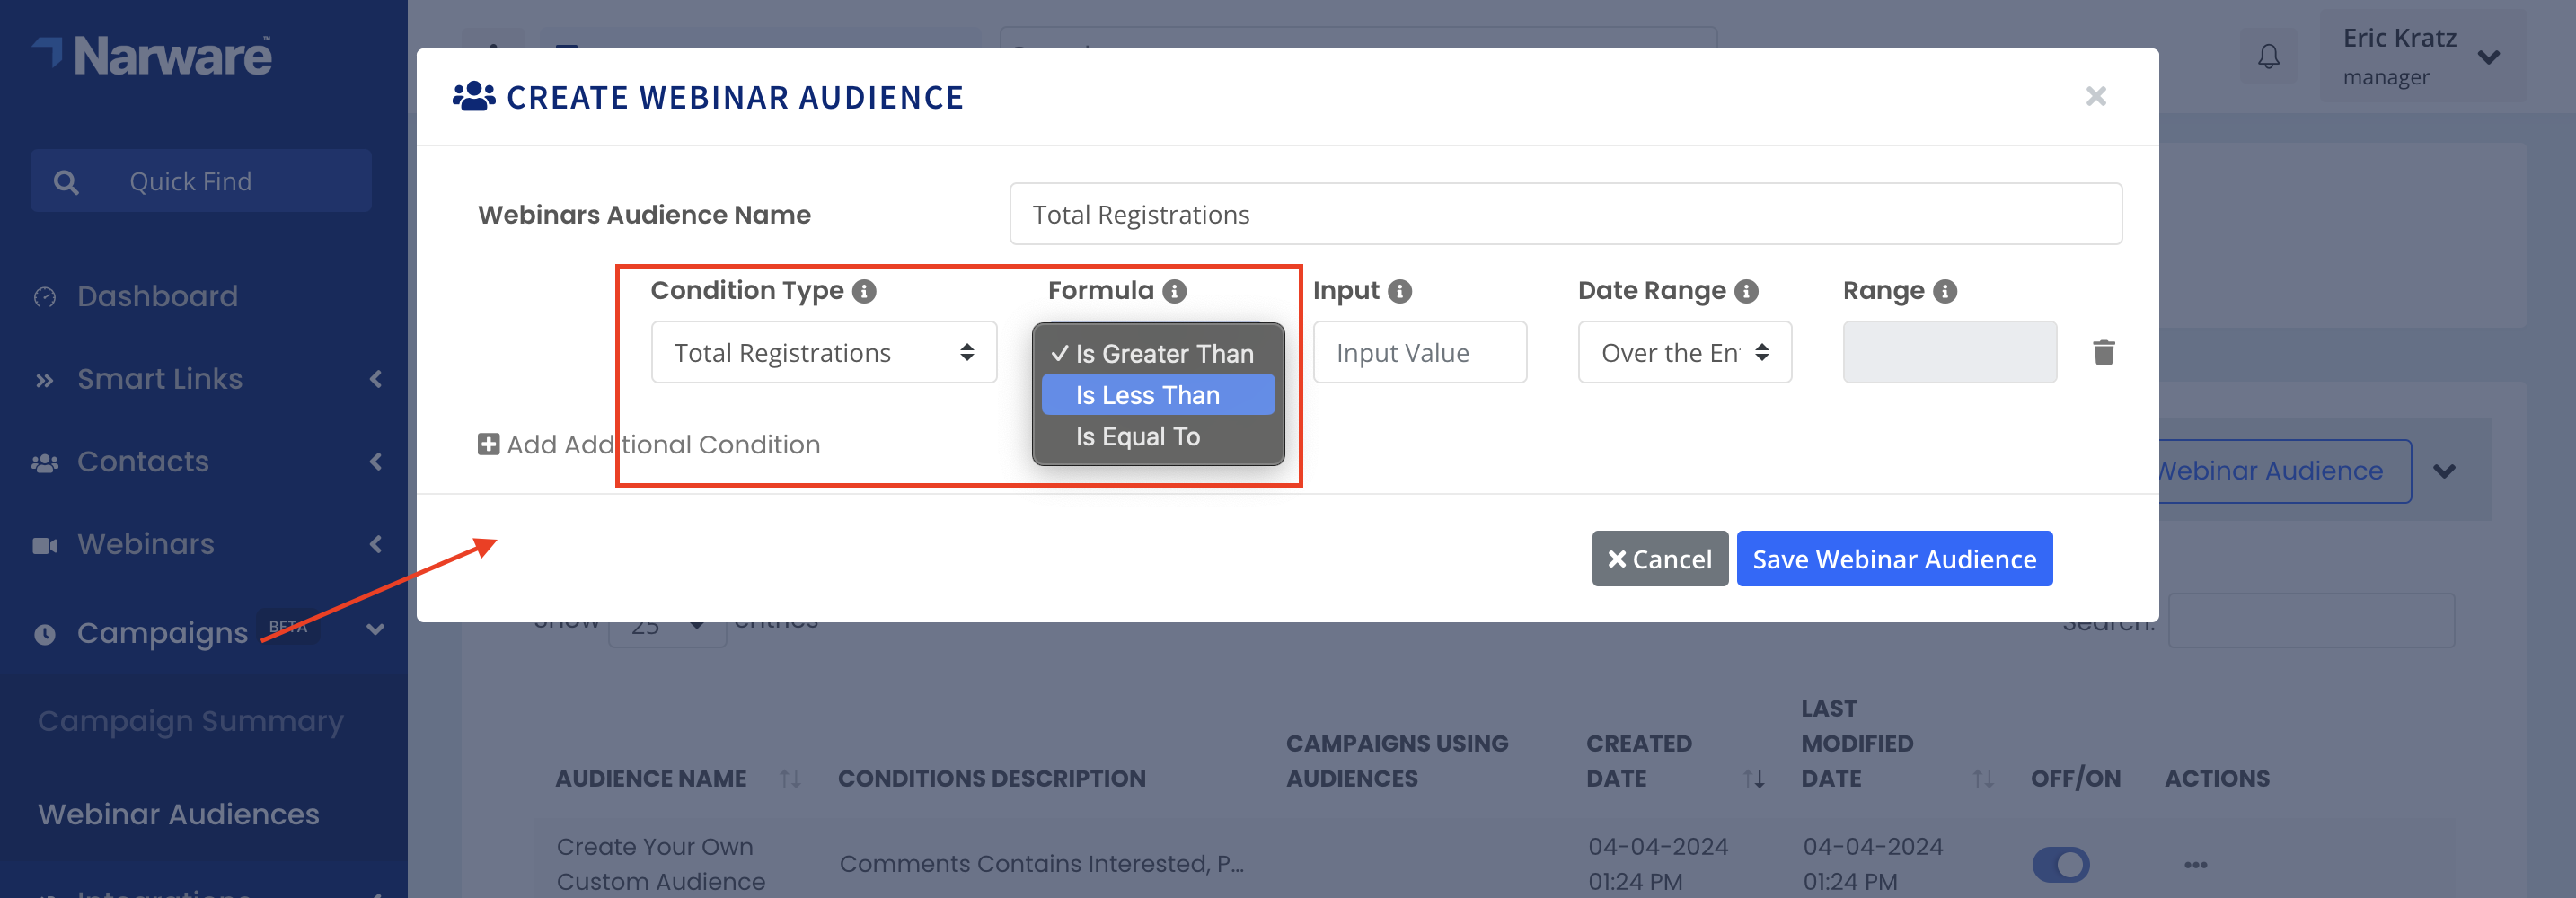The height and width of the screenshot is (898, 2576).
Task: Click 'Comments Contains Interested, P...' cell
Action: tap(1041, 864)
